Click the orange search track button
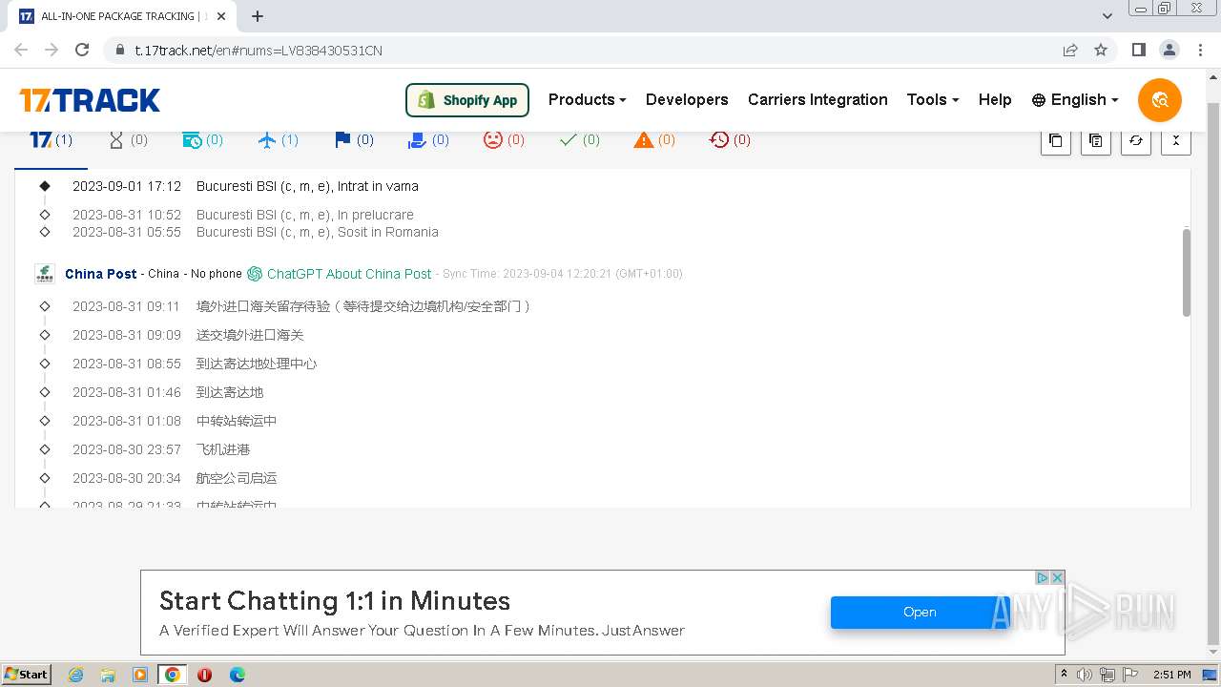The image size is (1221, 687). pyautogui.click(x=1160, y=100)
